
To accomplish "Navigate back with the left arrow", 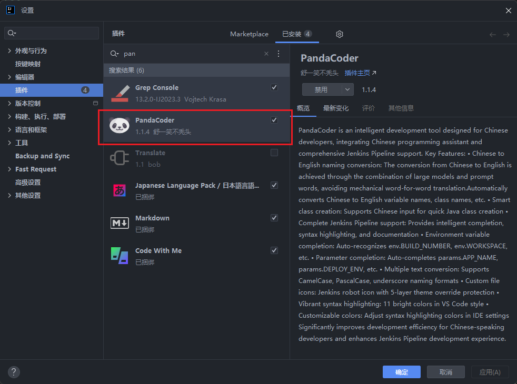I will tap(493, 34).
